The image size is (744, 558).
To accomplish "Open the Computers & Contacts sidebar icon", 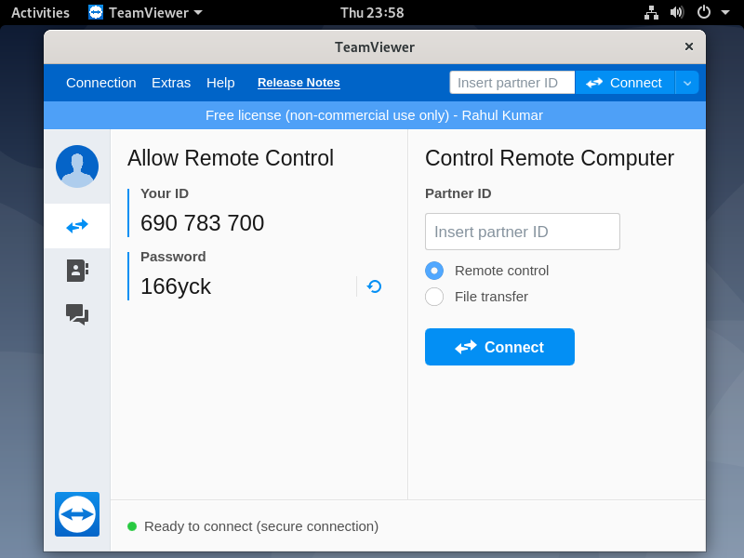I will tap(77, 271).
